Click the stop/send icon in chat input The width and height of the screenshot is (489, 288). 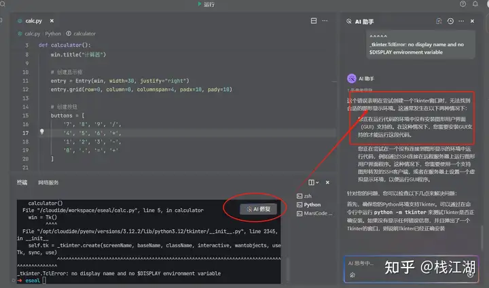click(470, 274)
